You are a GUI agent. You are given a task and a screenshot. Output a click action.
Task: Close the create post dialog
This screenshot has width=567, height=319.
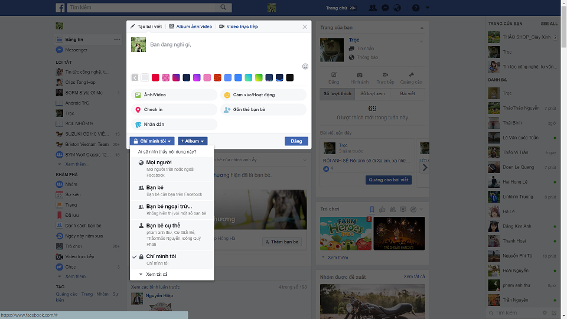pos(305,27)
